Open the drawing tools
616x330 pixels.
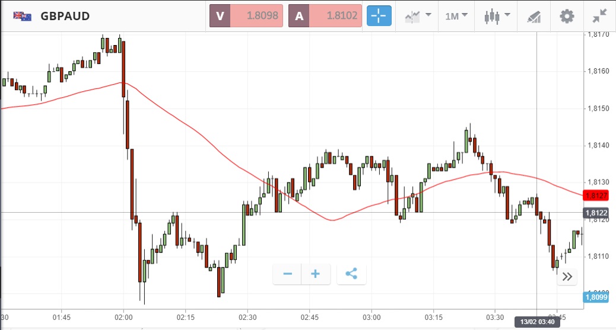pos(534,16)
